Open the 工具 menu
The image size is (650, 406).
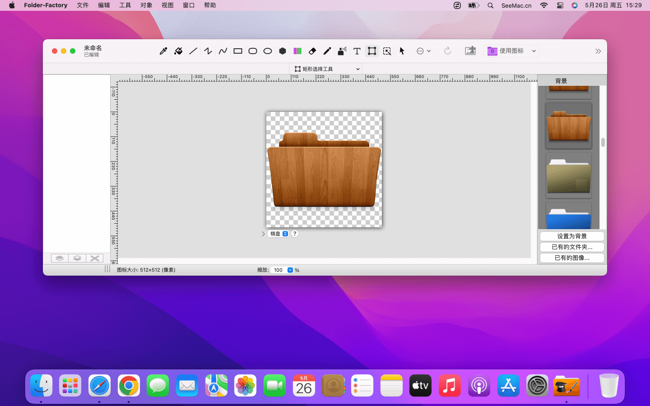point(125,5)
